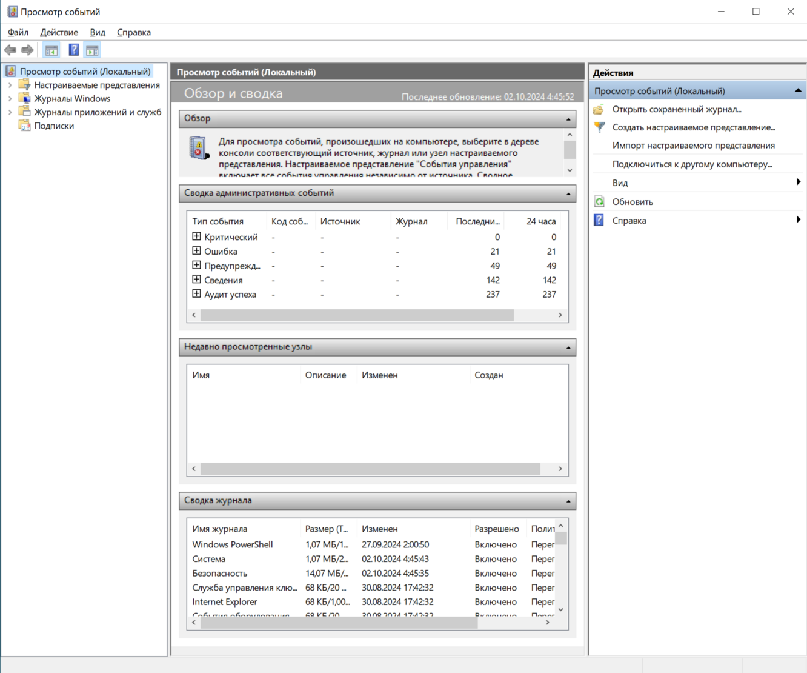Viewport: 807px width, 673px height.
Task: Collapse the Обзор section
Action: [x=568, y=119]
